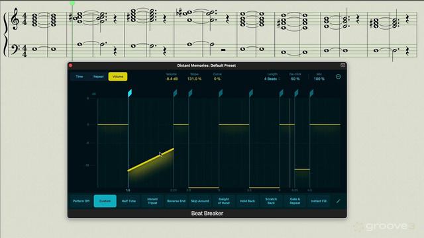The width and height of the screenshot is (424, 238).
Task: Select the slice marker flag at 4.5
Action: tap(311, 93)
